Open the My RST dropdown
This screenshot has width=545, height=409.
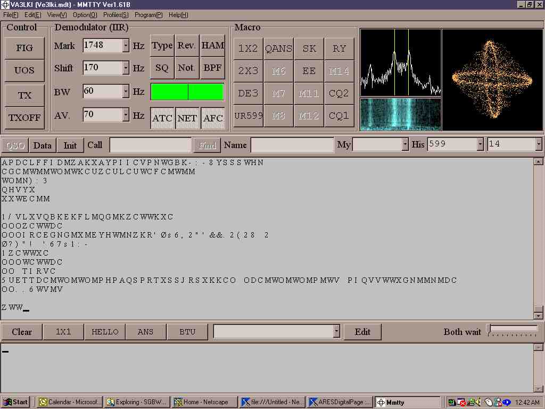click(405, 144)
